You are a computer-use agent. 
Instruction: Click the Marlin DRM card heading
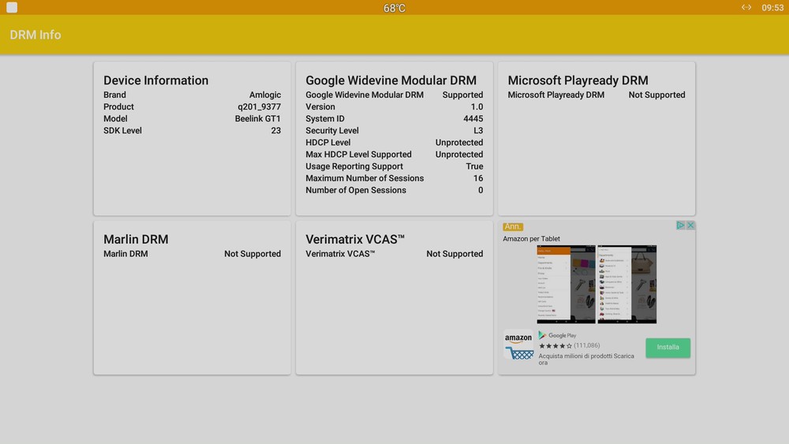pyautogui.click(x=136, y=239)
